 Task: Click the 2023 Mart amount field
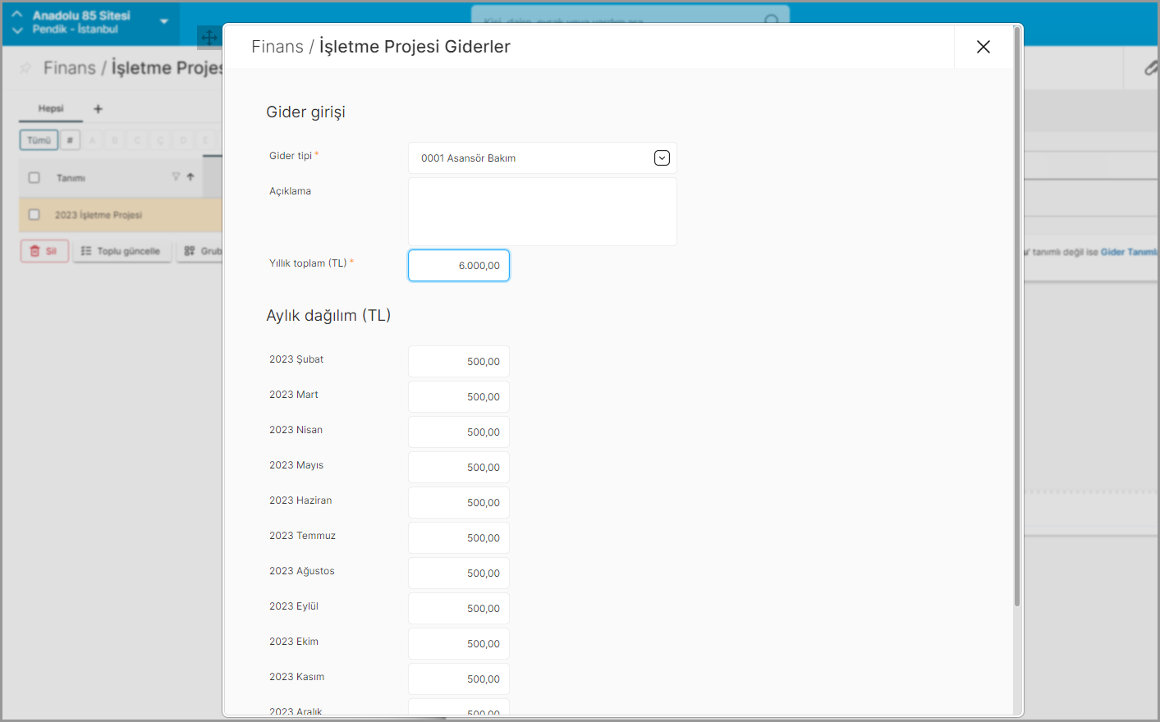(459, 396)
